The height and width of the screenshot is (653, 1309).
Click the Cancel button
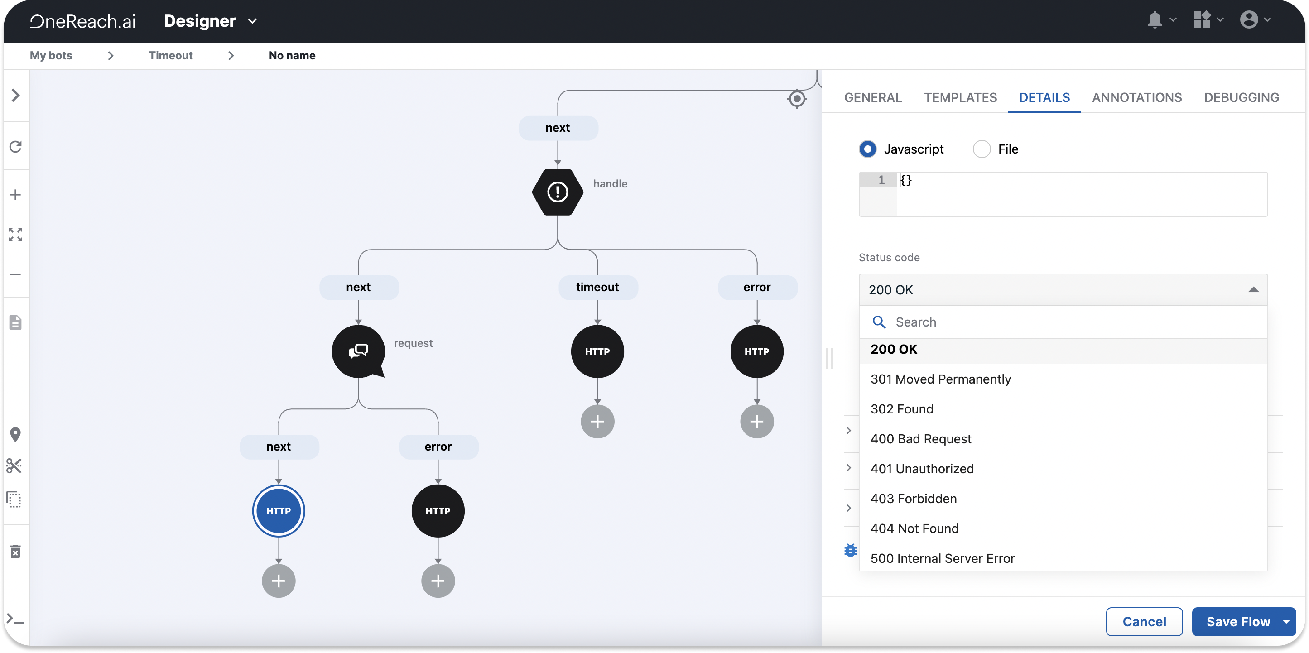pos(1144,621)
